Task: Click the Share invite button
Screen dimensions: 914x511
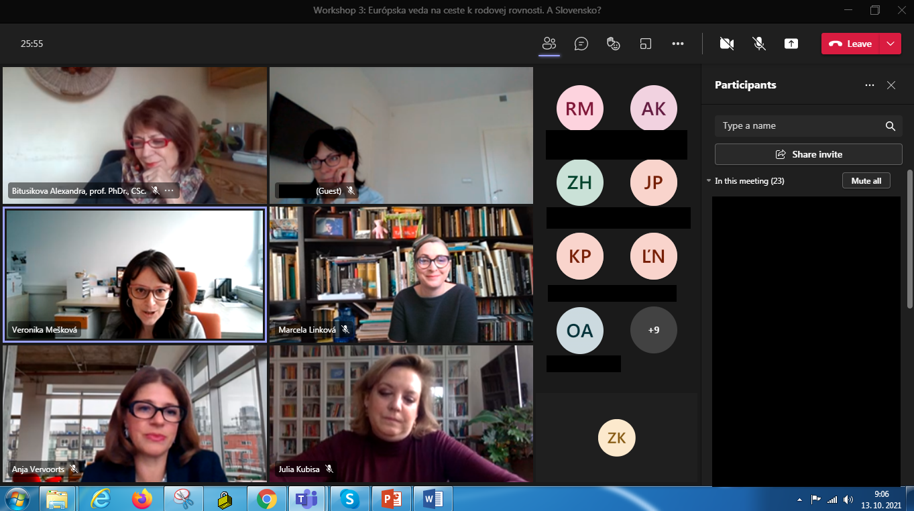Action: coord(808,154)
